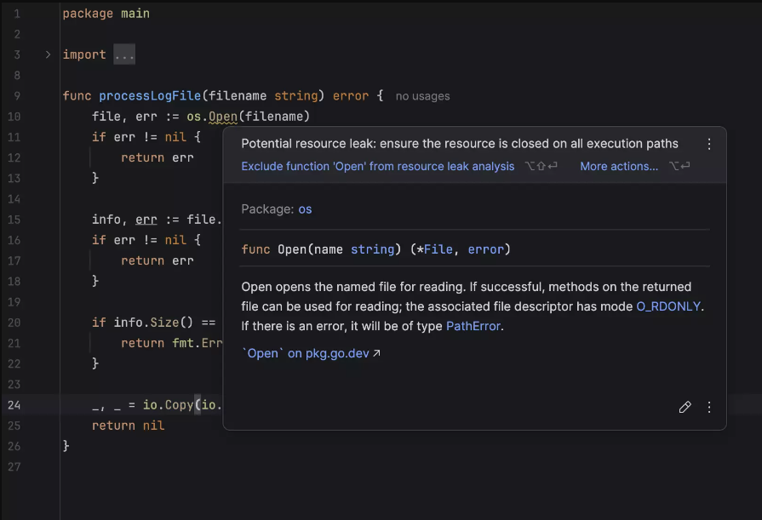This screenshot has height=520, width=762.
Task: Open the edit pencil icon in documentation popup
Action: pos(685,407)
